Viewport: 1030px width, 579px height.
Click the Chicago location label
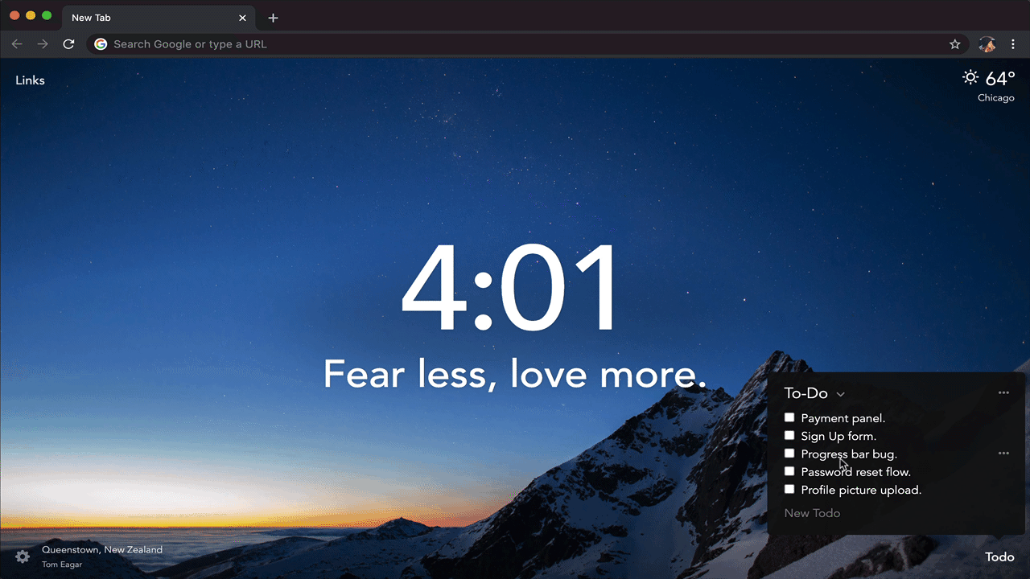[x=996, y=98]
